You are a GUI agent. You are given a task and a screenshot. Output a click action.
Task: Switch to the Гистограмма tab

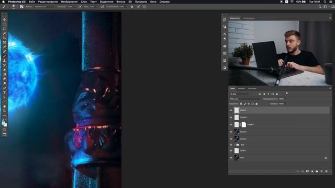click(x=249, y=18)
